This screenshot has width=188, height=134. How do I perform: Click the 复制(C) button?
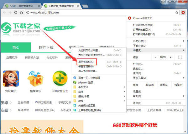164,85
